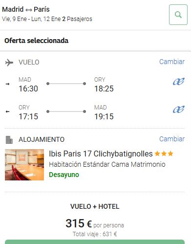Viewport: 191px width, 244px height.
Task: Click the green search magnifier button
Action: point(178,15)
